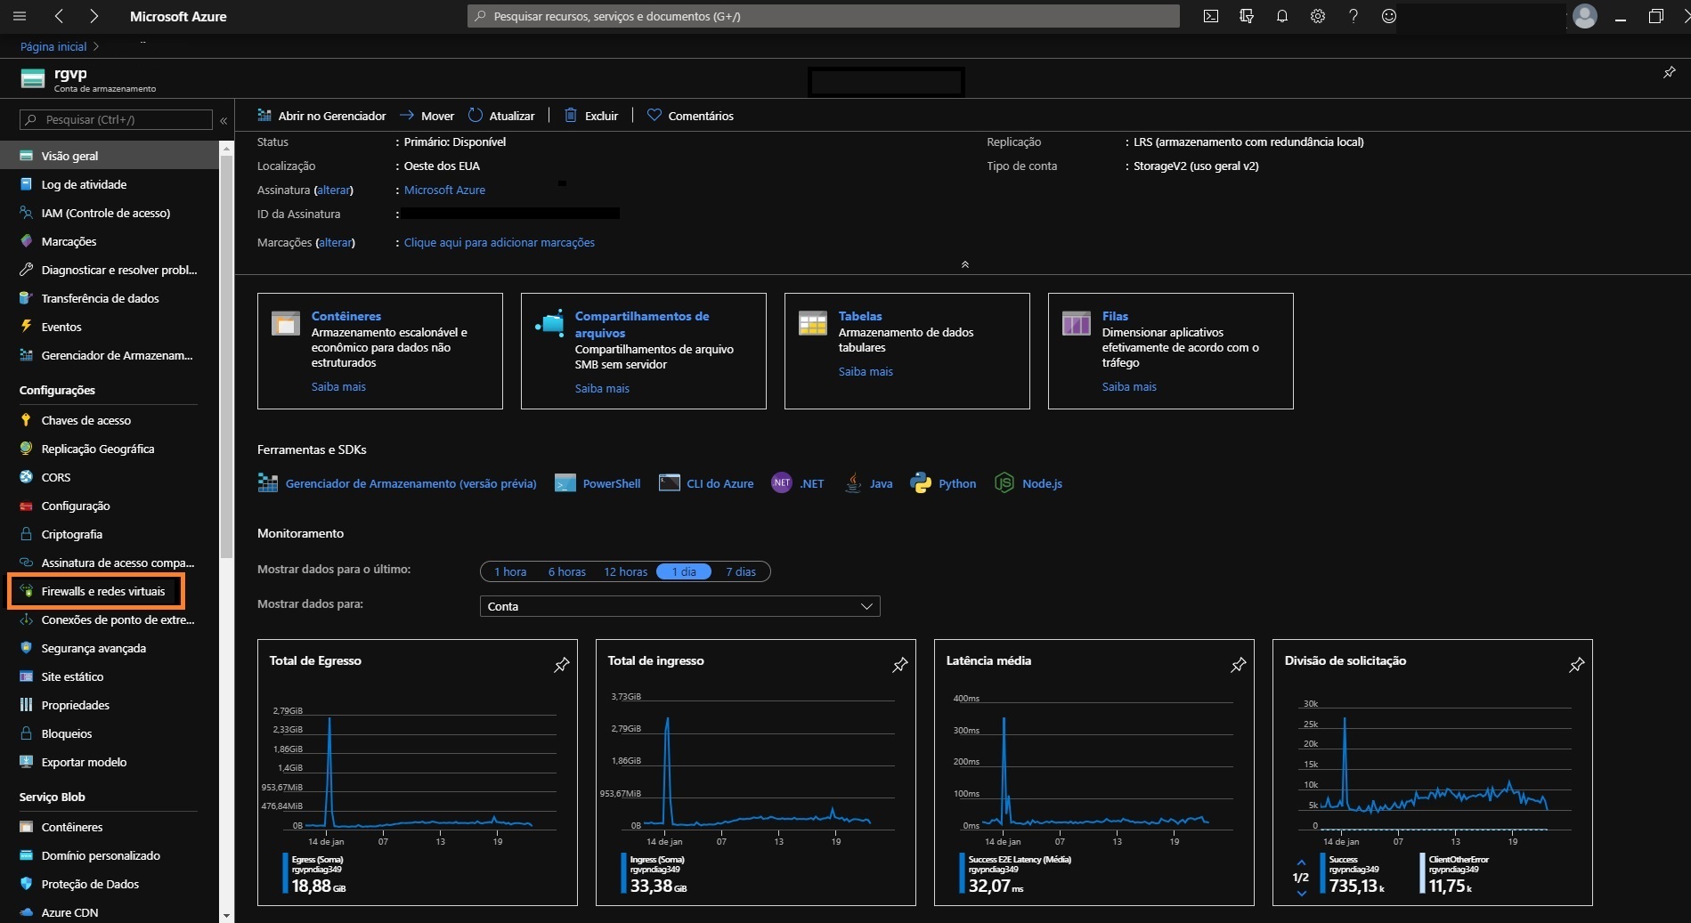Select the 7 dias time range

741,571
